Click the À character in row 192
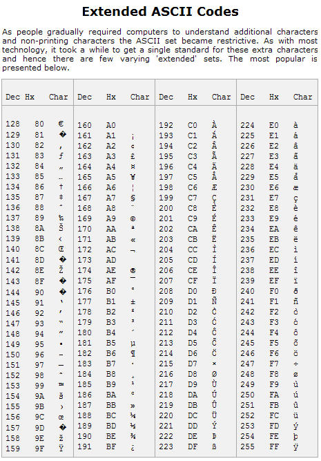Image resolution: width=321 pixels, height=461 pixels. (x=214, y=124)
